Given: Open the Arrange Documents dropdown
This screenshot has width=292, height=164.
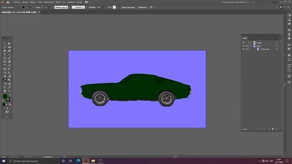Looking at the screenshot, I should pyautogui.click(x=88, y=2).
